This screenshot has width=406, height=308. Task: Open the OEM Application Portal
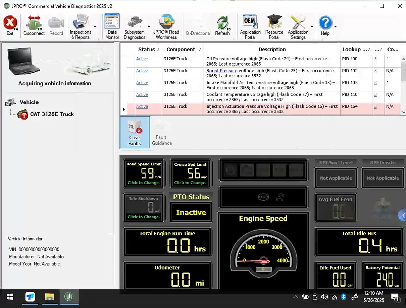(250, 27)
